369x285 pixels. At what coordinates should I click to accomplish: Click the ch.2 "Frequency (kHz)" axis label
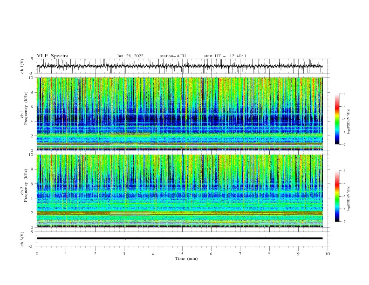pyautogui.click(x=26, y=185)
